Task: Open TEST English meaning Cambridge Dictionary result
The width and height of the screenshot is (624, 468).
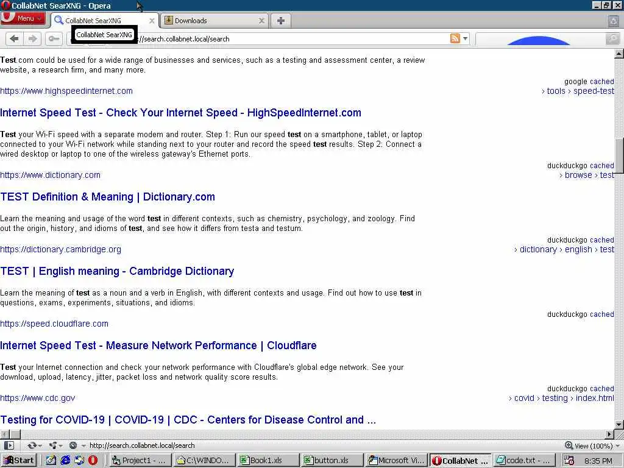Action: (x=117, y=271)
